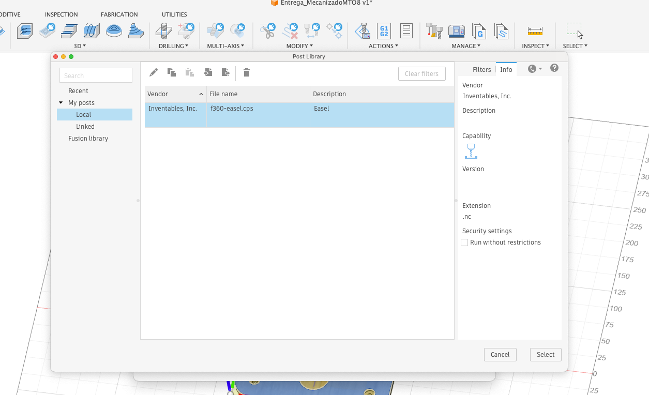Click the Search field in Post Library

click(x=96, y=75)
